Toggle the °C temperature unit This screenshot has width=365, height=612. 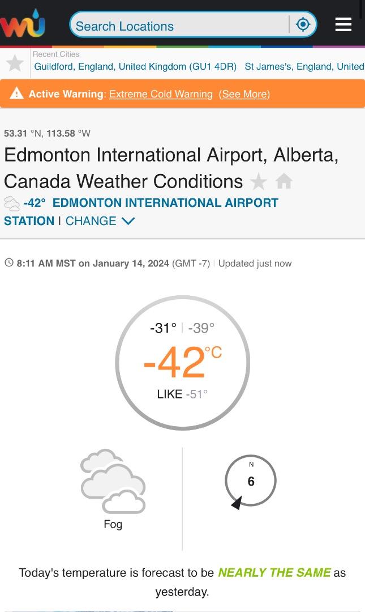(213, 353)
